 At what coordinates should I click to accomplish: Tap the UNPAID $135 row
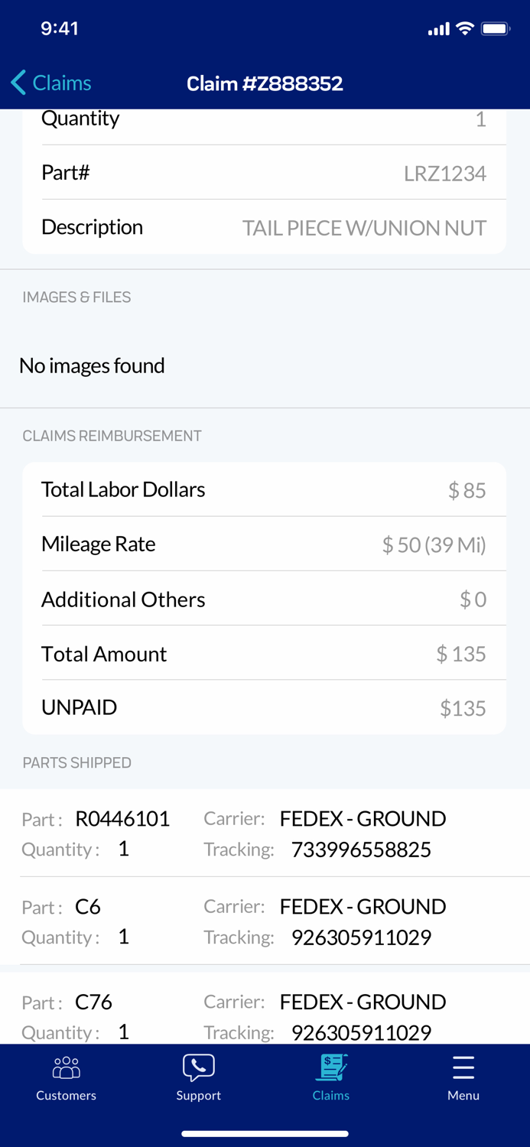[264, 707]
